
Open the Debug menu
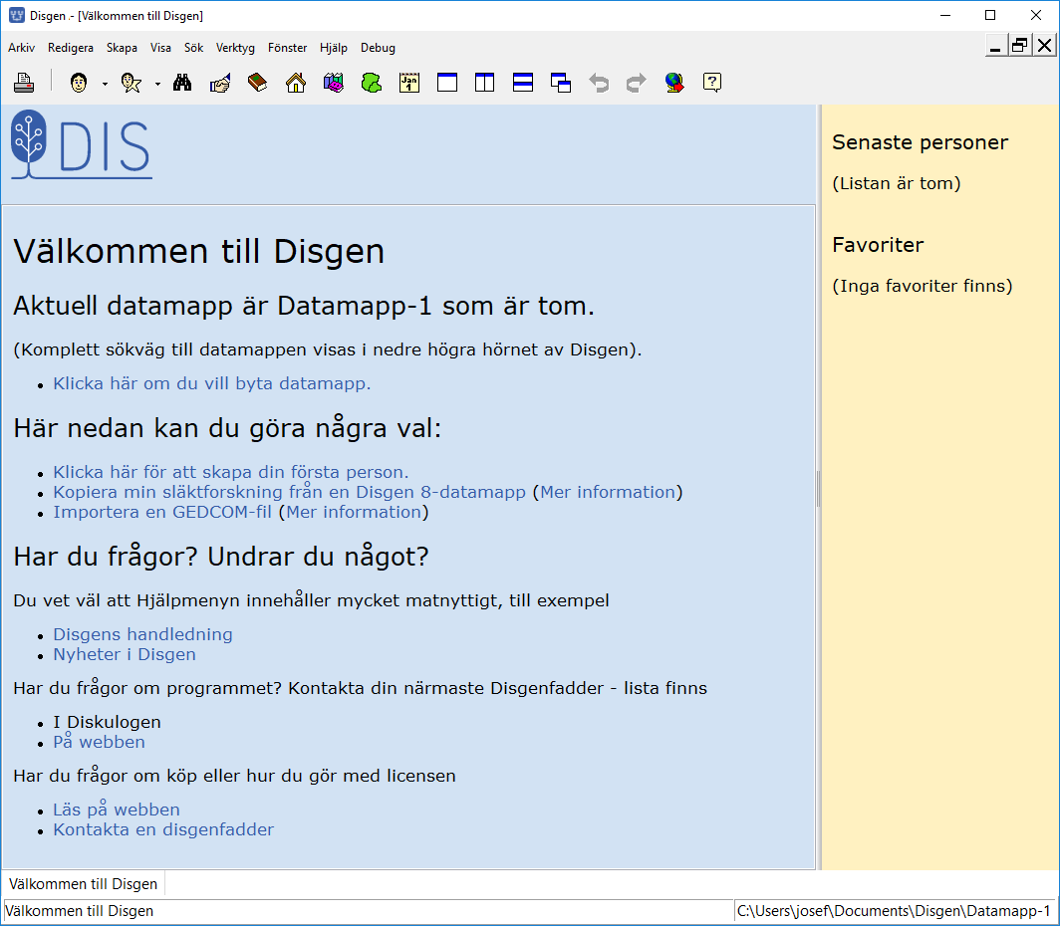(x=378, y=48)
